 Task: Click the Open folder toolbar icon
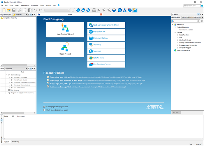(8, 10)
